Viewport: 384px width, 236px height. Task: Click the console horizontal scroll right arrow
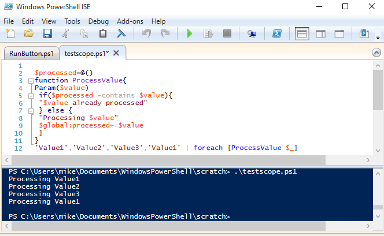pyautogui.click(x=368, y=226)
